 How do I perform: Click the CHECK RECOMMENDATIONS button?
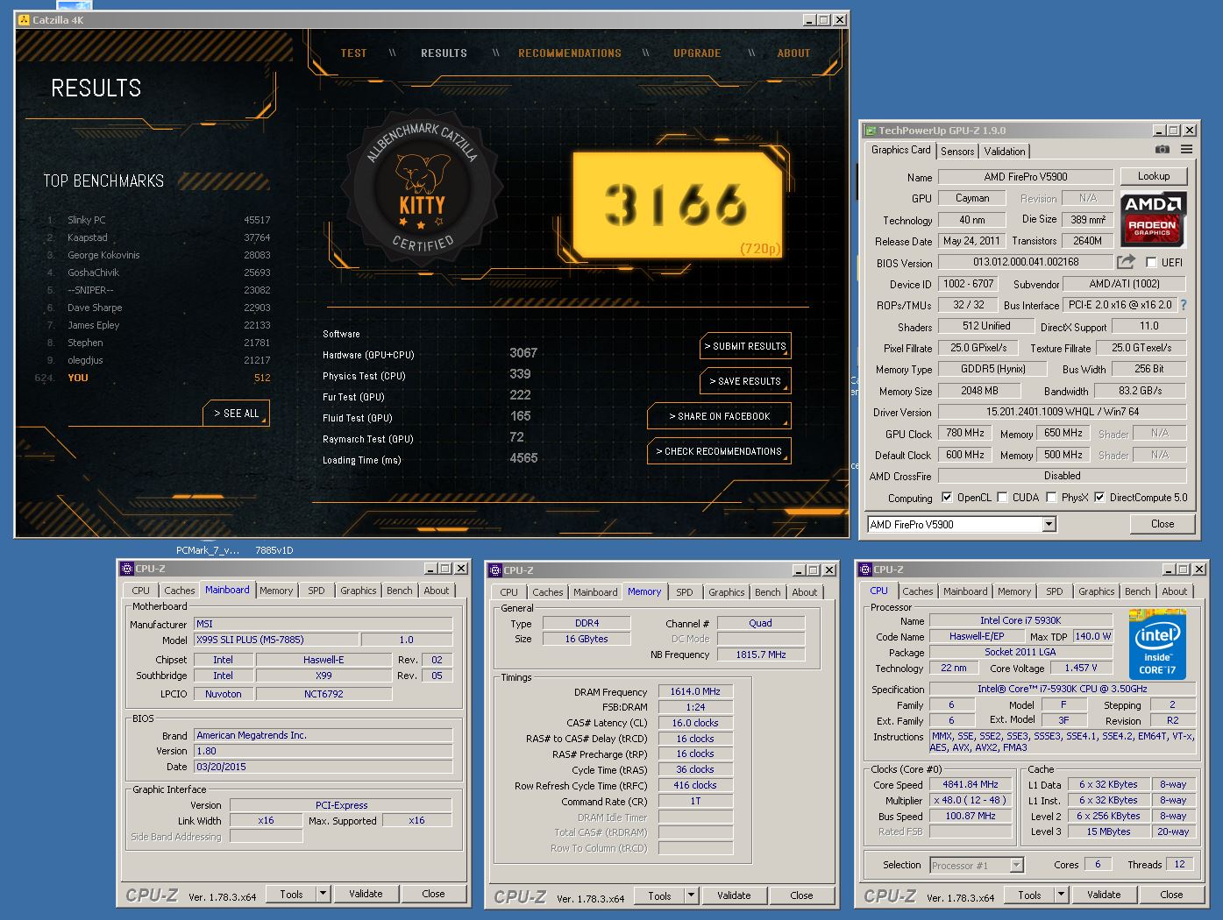(719, 451)
